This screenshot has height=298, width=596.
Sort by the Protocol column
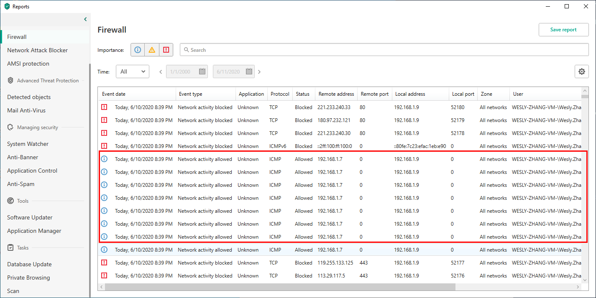pyautogui.click(x=280, y=94)
